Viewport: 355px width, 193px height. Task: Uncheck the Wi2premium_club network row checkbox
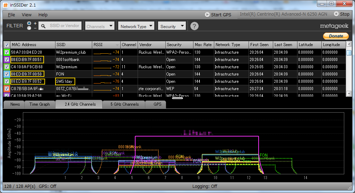pos(7,52)
